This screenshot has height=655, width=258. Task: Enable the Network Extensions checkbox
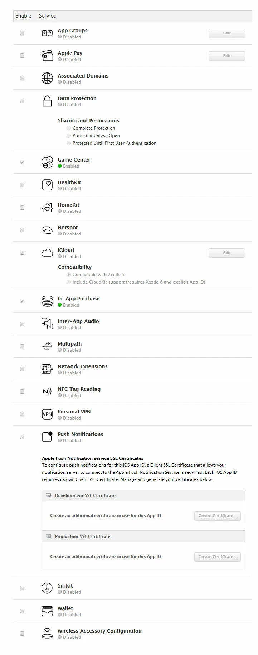pyautogui.click(x=22, y=369)
